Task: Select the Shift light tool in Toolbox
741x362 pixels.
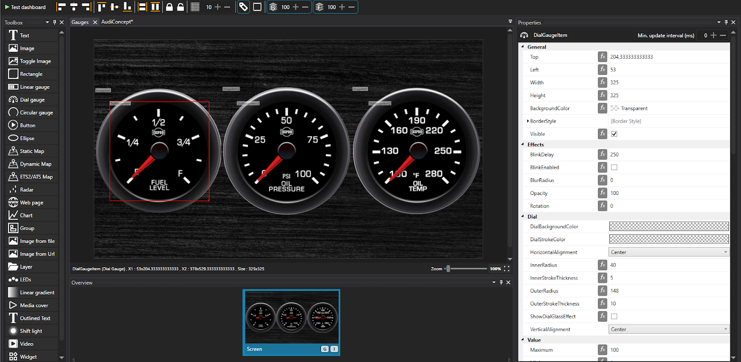Action: tap(32, 331)
